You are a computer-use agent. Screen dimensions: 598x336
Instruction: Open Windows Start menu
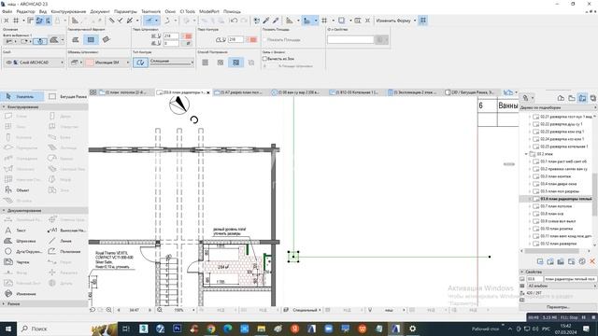8,329
